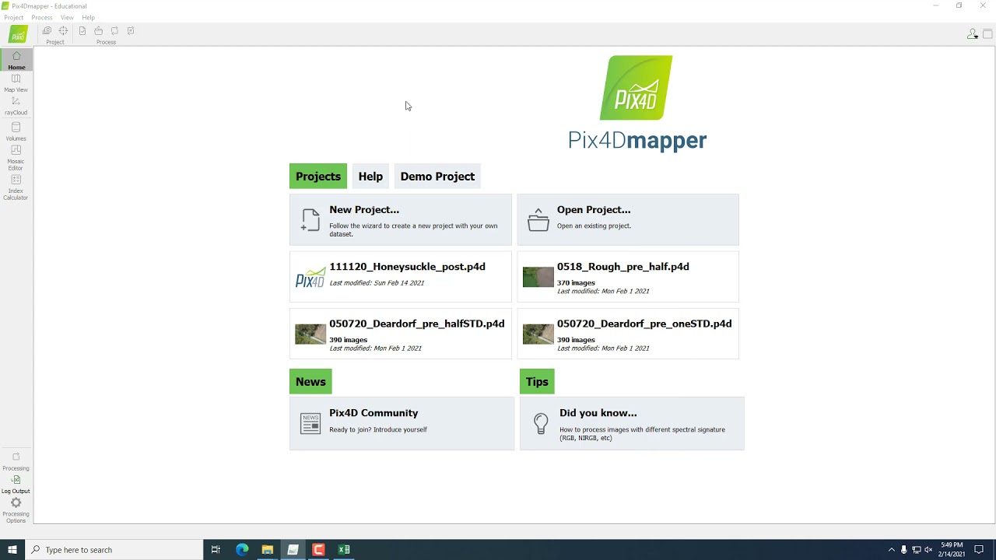996x560 pixels.
Task: Click the Rematch and Optimize toolbar icon
Action: pos(131,31)
